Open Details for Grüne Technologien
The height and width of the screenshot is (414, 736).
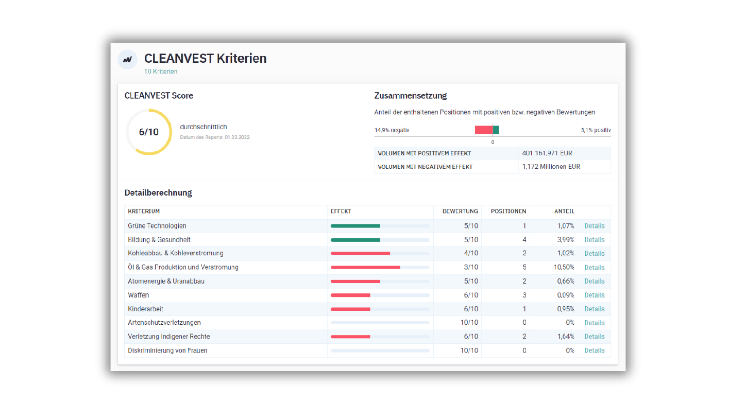[594, 226]
